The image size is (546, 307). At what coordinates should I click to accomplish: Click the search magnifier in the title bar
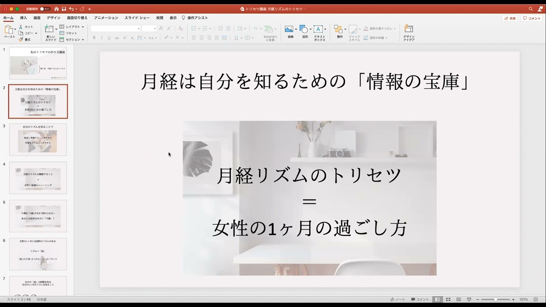(x=531, y=9)
